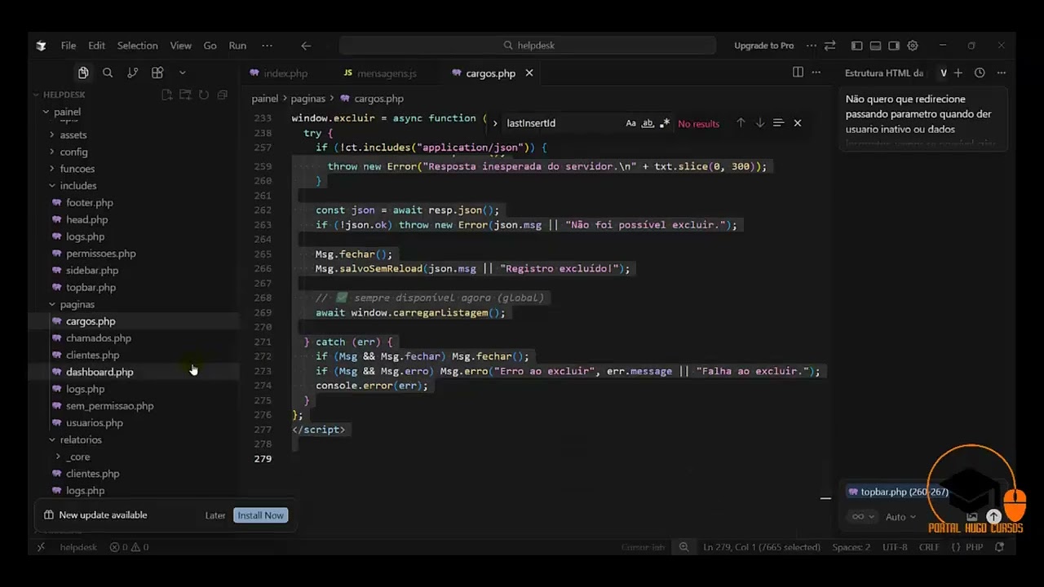The height and width of the screenshot is (587, 1044).
Task: Click the helpdesk command center search box
Action: pyautogui.click(x=528, y=46)
